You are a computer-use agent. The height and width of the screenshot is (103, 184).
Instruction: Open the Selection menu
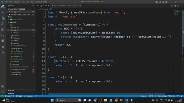17,2
